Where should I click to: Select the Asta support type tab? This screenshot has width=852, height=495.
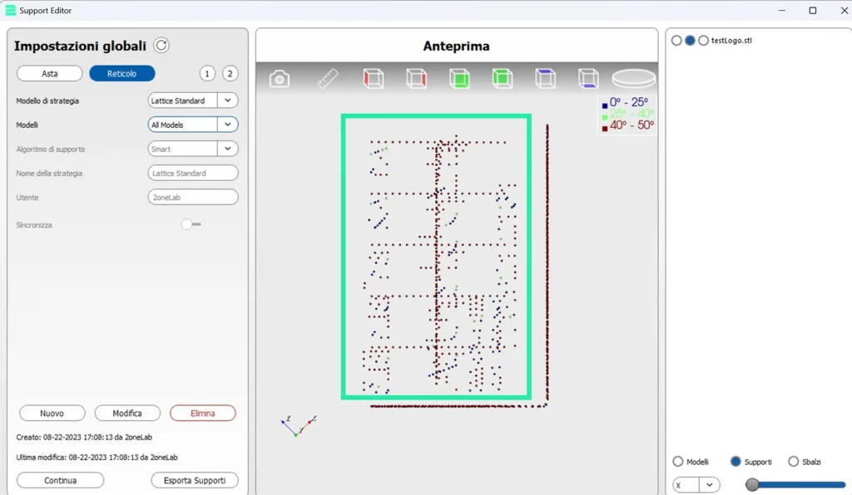[x=49, y=74]
